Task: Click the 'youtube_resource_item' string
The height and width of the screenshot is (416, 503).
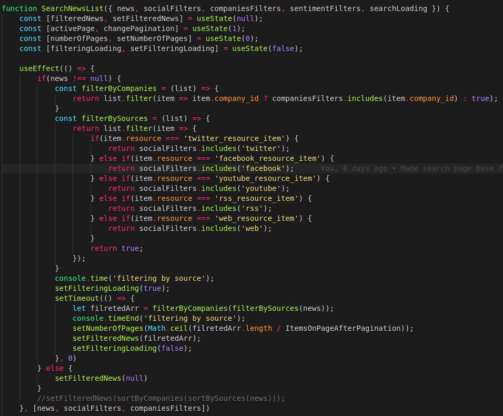Action: click(x=265, y=178)
